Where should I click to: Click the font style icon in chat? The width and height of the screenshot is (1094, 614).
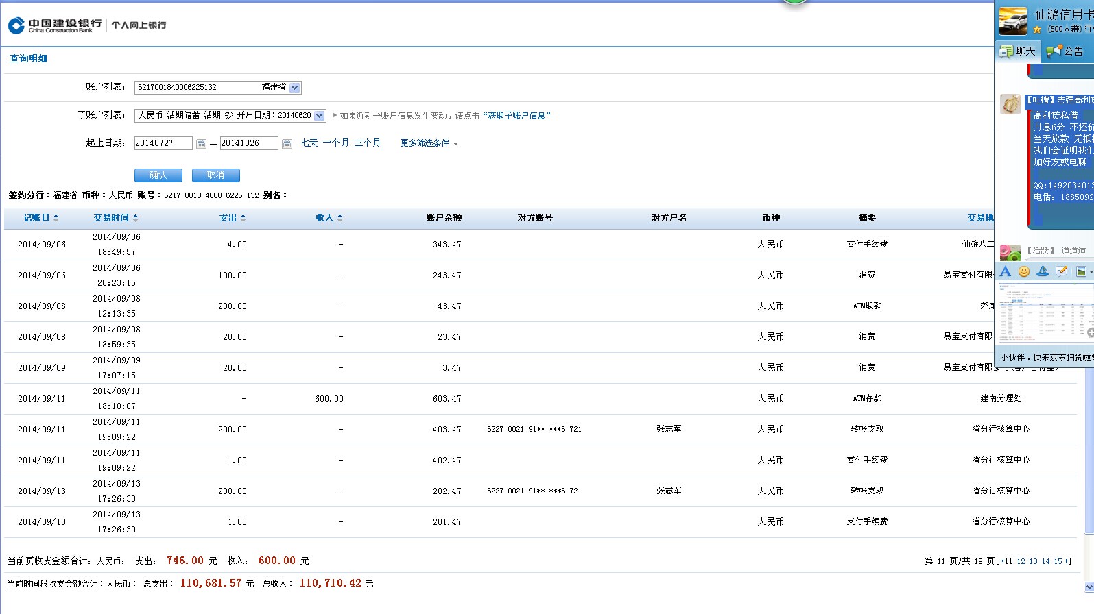(x=1006, y=271)
